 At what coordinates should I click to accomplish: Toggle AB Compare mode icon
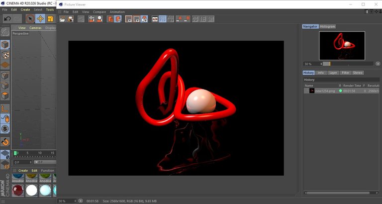pos(155,19)
